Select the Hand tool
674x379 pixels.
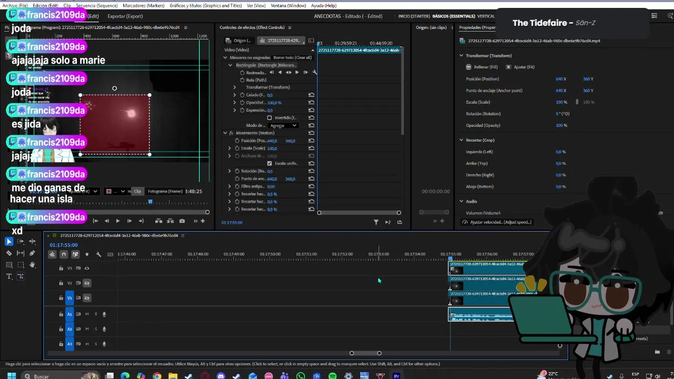32,265
